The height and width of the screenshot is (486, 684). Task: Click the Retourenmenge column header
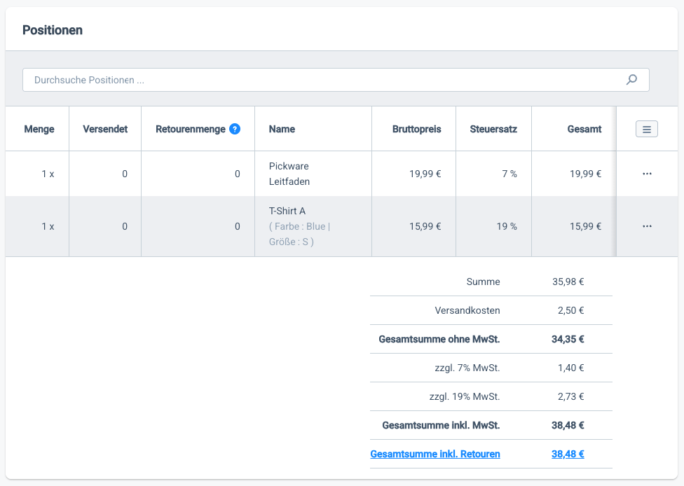191,129
